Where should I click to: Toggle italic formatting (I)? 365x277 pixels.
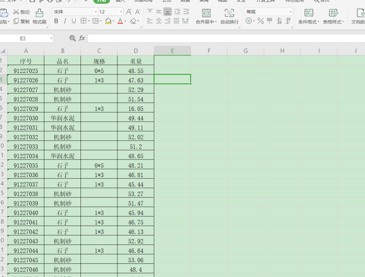click(65, 21)
